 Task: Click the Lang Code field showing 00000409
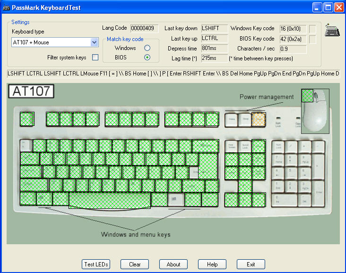click(144, 28)
